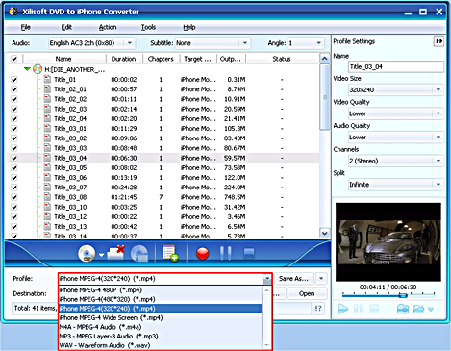This screenshot has width=451, height=351.
Task: Click the file icon of Title_01
Action: (47, 79)
